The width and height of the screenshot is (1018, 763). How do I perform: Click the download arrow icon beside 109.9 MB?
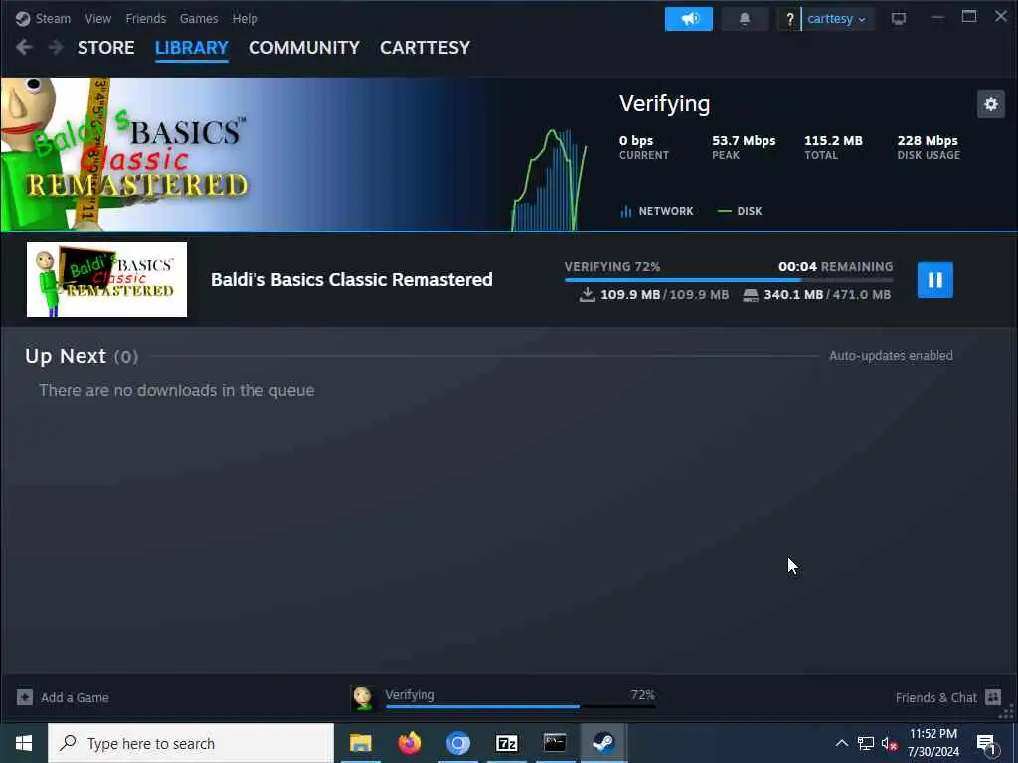pyautogui.click(x=587, y=294)
